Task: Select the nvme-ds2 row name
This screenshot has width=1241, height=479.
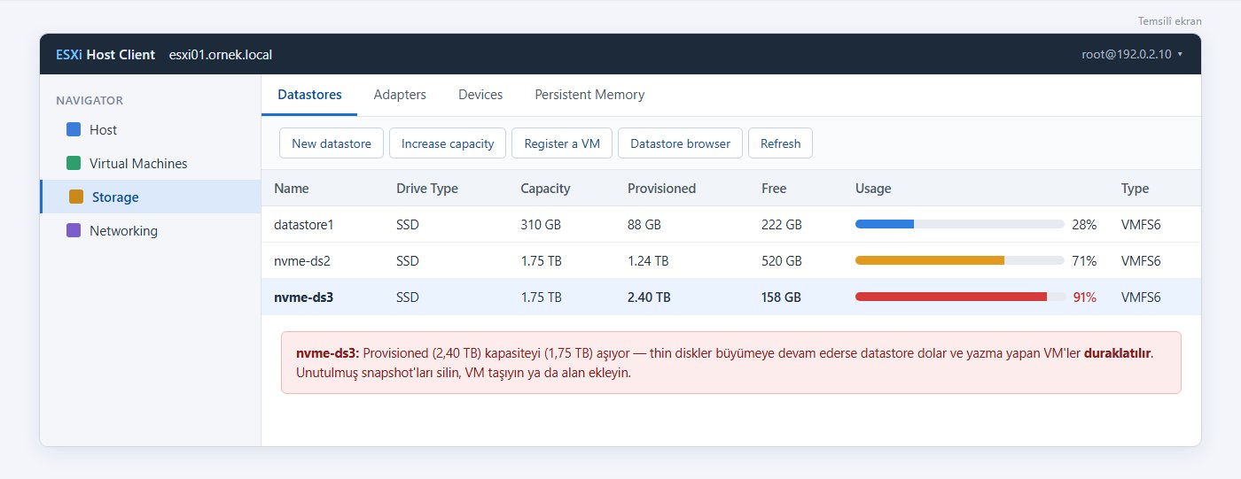Action: click(x=300, y=261)
